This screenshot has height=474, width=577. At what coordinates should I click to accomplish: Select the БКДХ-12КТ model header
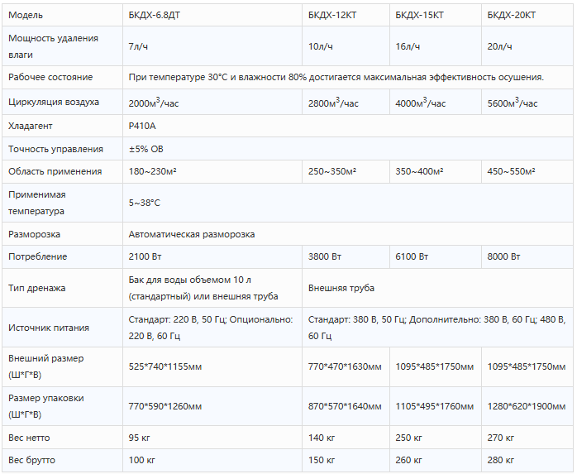(x=346, y=15)
